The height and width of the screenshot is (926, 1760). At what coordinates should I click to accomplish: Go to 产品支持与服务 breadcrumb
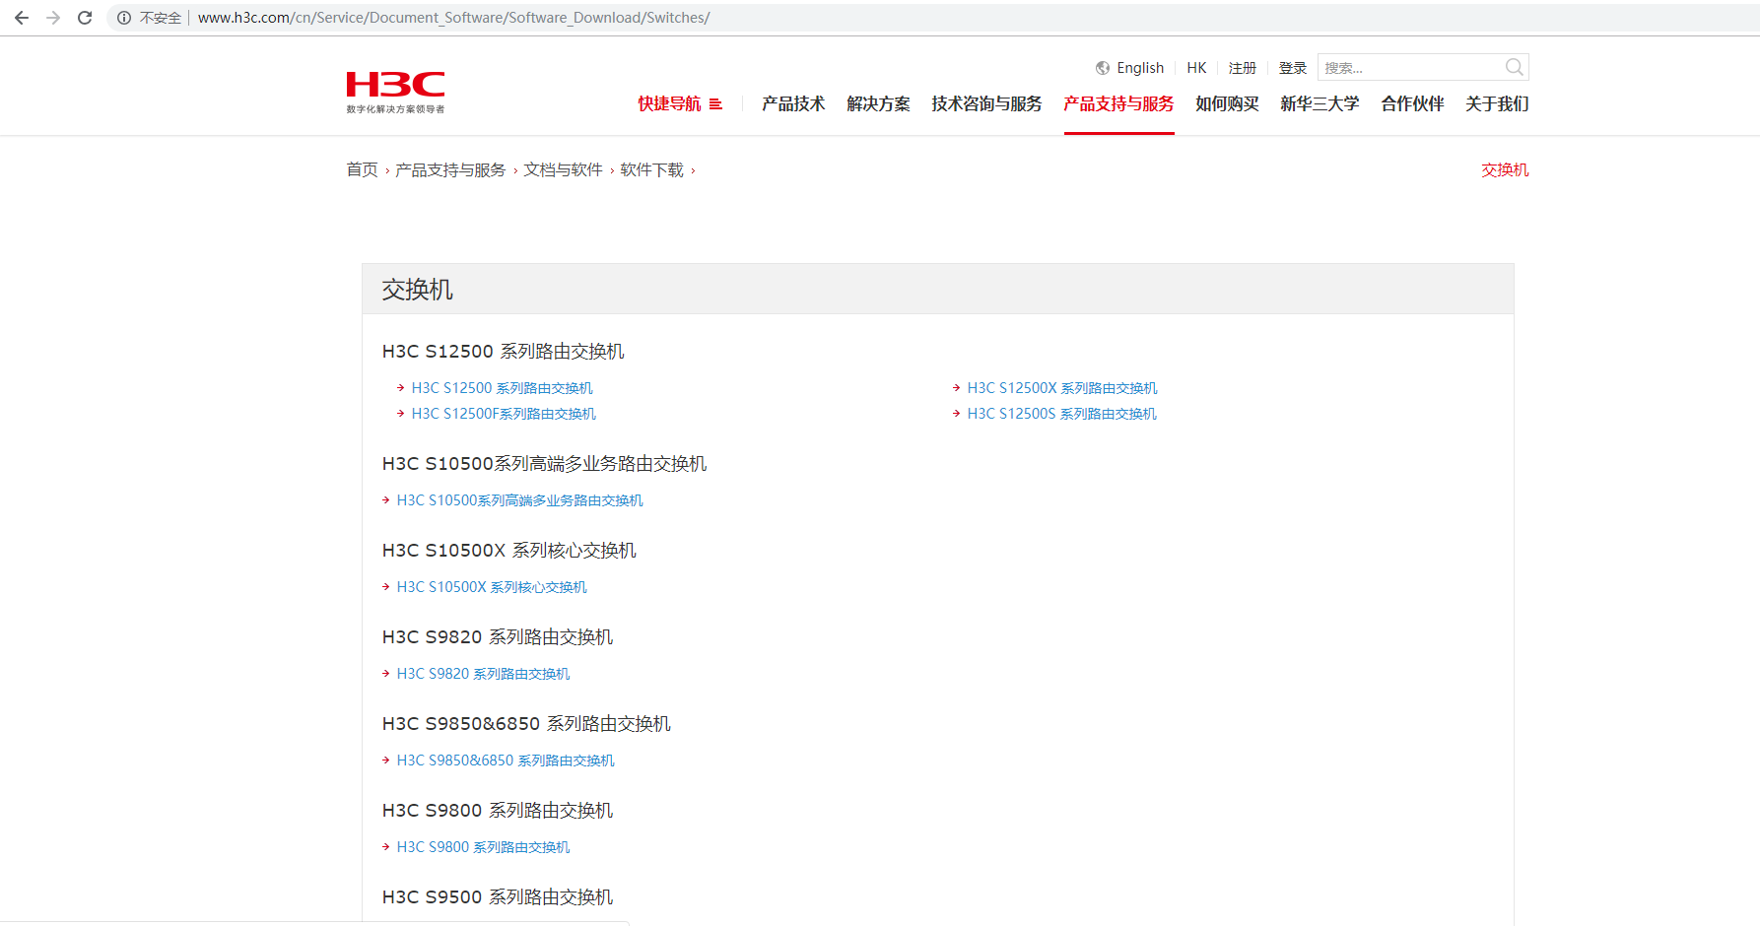(x=450, y=169)
